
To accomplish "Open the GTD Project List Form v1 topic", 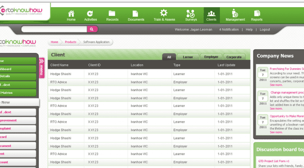I will coord(274,161).
